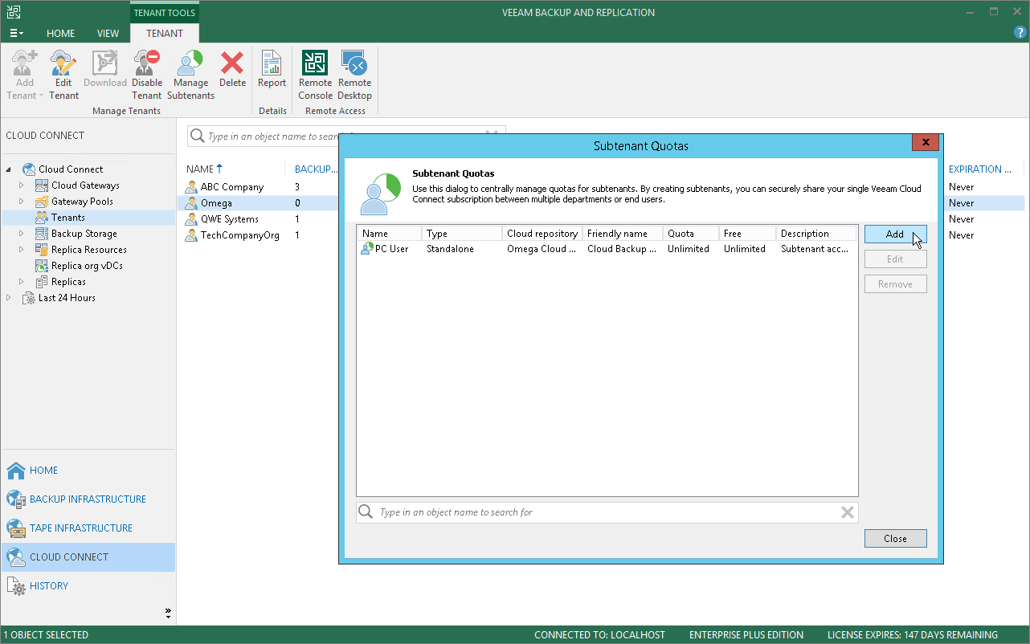
Task: Sort subtenants by the Name column
Action: [x=390, y=234]
